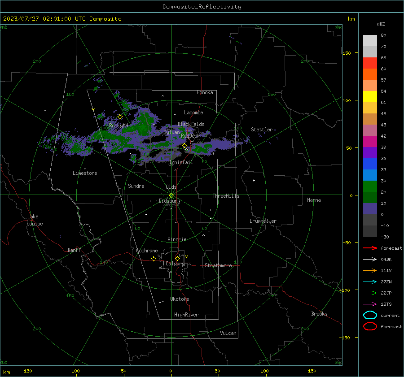Pick the bright yellow 54 dBZ swatch

tap(370, 96)
